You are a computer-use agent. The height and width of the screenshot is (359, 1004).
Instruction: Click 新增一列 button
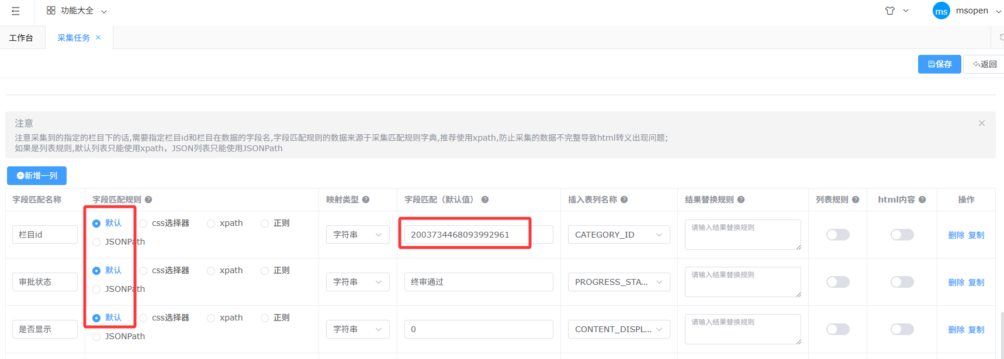(x=37, y=176)
